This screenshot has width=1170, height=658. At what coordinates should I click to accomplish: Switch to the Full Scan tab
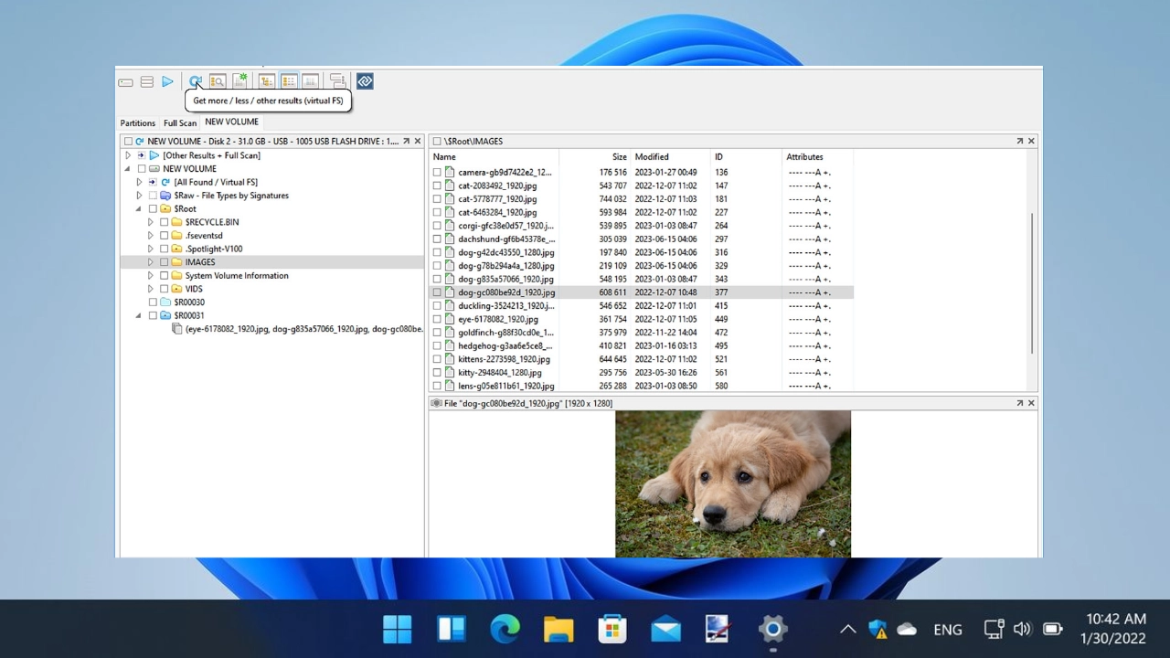coord(180,122)
